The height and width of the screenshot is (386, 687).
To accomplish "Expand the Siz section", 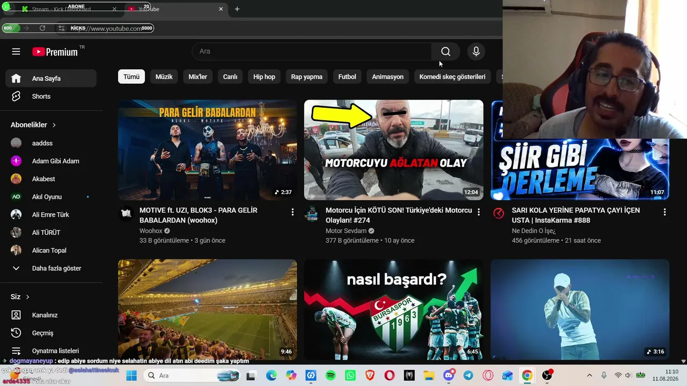I will point(20,296).
